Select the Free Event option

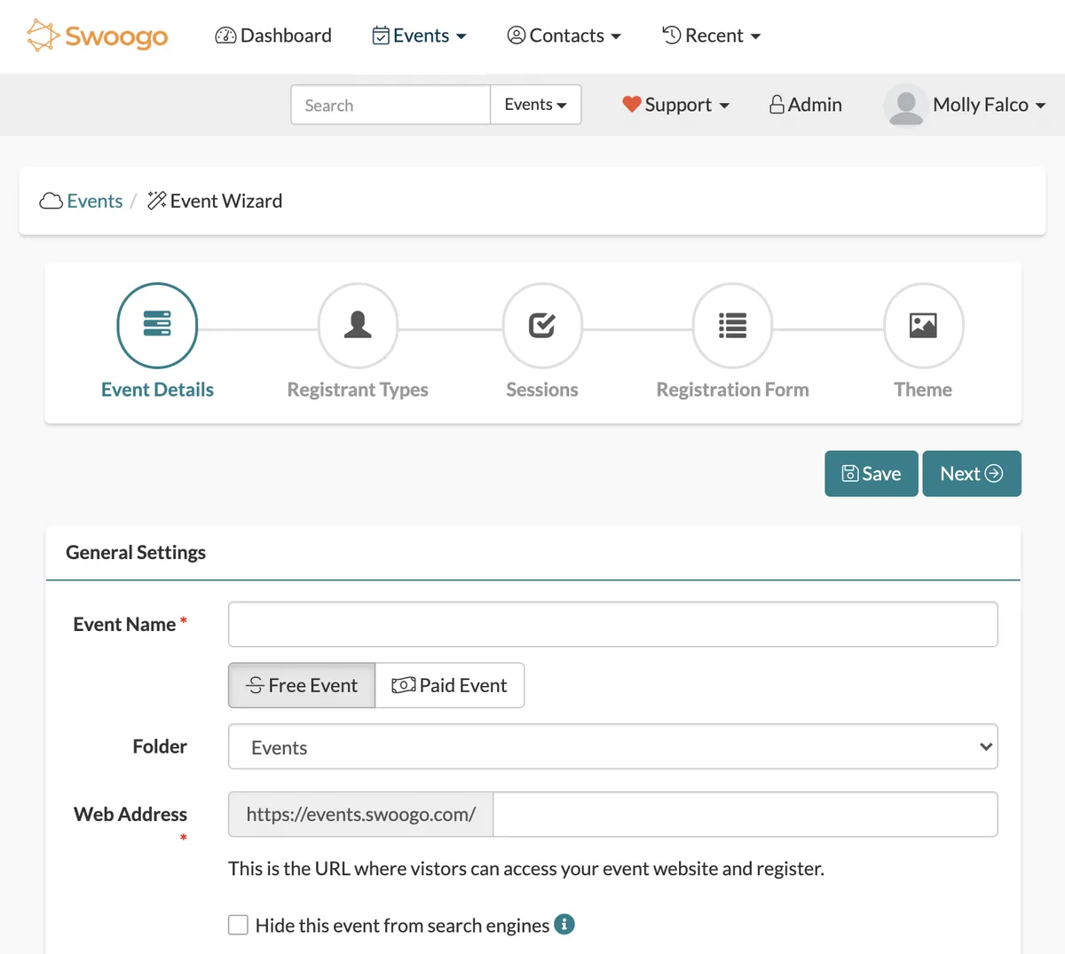point(302,685)
